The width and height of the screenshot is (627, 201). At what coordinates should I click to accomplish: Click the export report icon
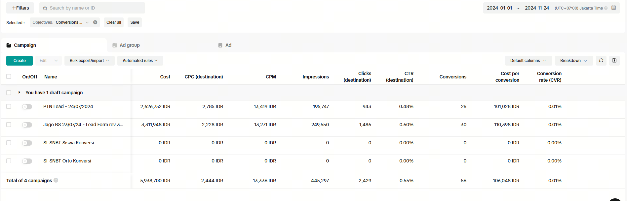point(614,61)
